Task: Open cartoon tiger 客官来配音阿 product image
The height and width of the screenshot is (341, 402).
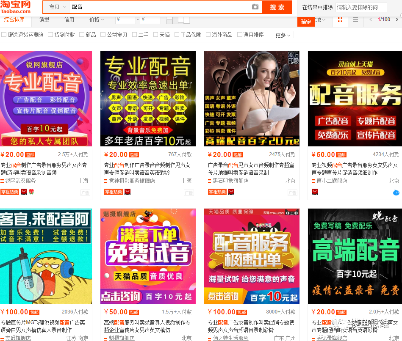Action: pos(46,256)
